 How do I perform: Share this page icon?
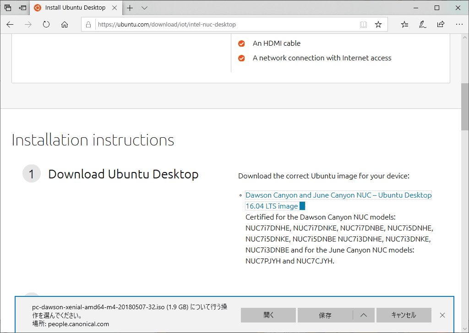441,25
